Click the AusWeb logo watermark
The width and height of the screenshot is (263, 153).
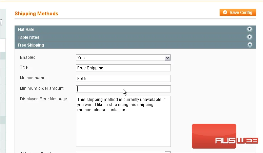point(225,136)
